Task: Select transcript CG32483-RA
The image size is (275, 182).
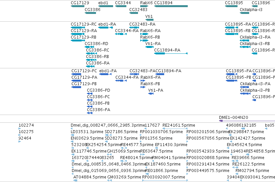Action: (134, 28)
